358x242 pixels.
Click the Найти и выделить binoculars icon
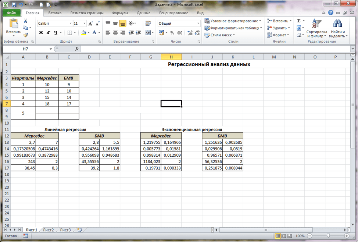tap(337, 24)
